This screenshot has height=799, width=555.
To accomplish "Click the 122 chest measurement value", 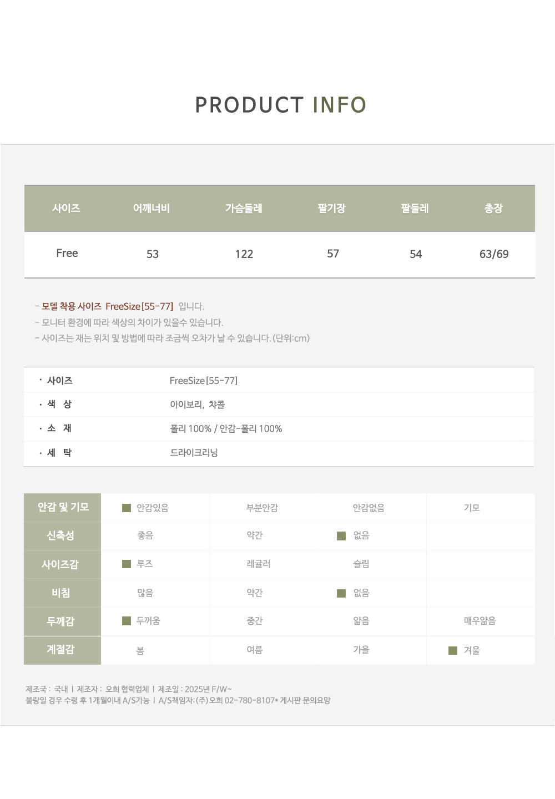I will coord(244,254).
